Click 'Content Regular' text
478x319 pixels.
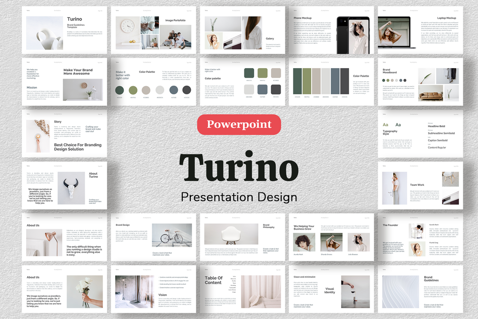437,148
